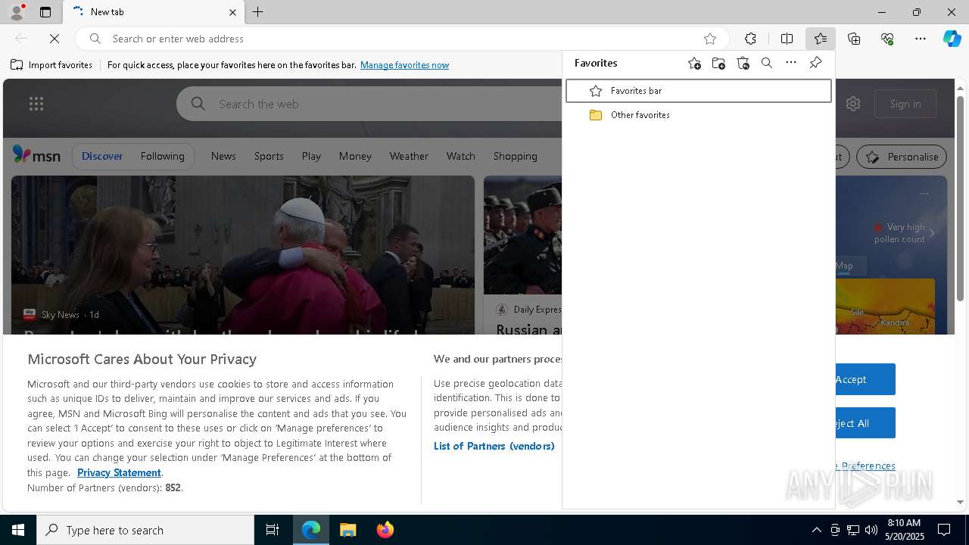The image size is (969, 545).
Task: Search favorites magnifier icon
Action: click(767, 64)
